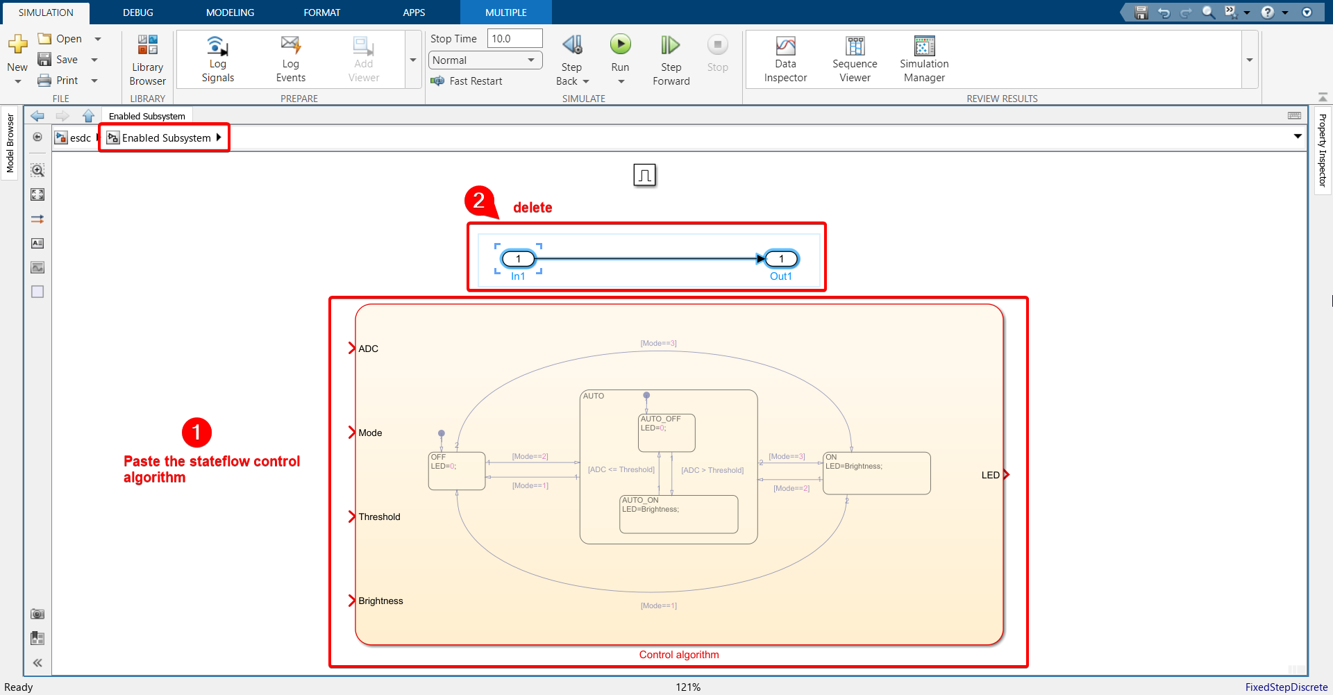1333x695 pixels.
Task: Toggle Fast Restart
Action: 466,81
